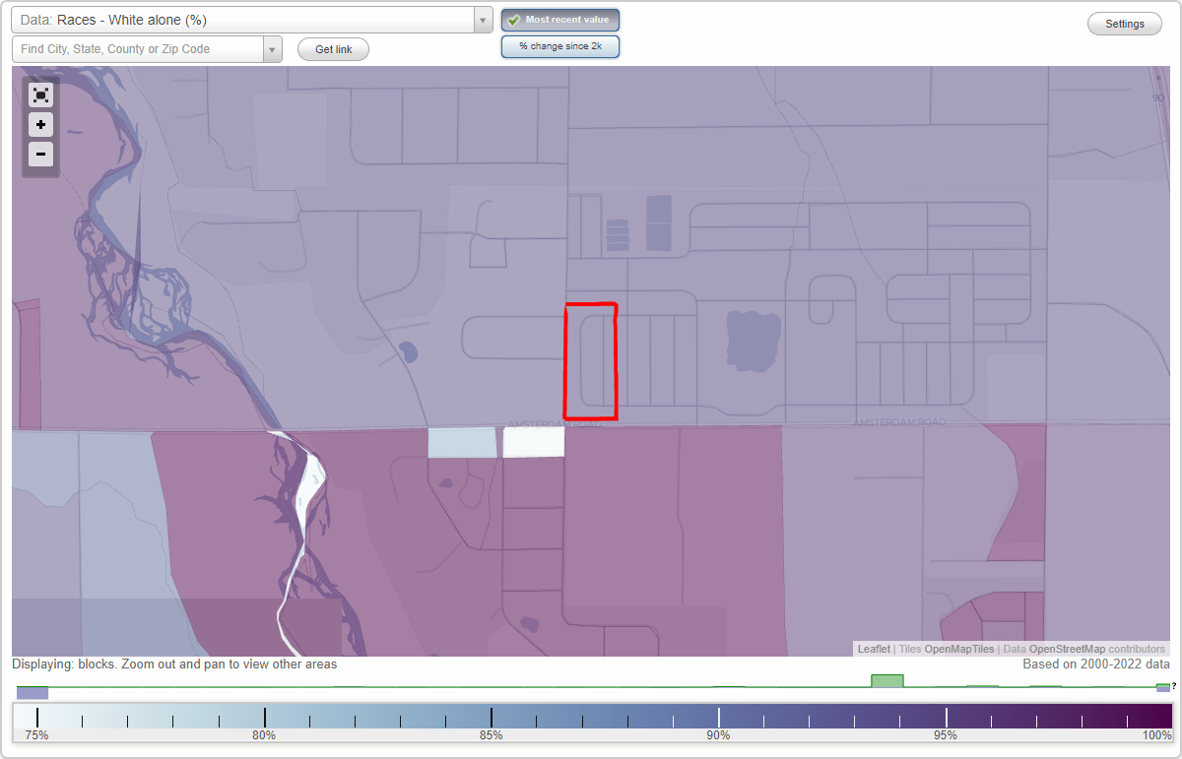Open the Leaflet attribution link
Screen dimensions: 1182x759
point(874,649)
